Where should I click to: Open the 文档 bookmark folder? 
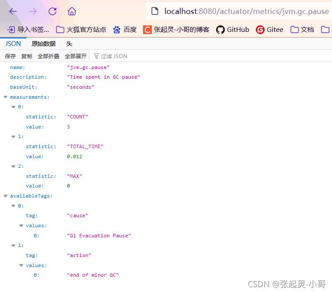tap(302, 30)
